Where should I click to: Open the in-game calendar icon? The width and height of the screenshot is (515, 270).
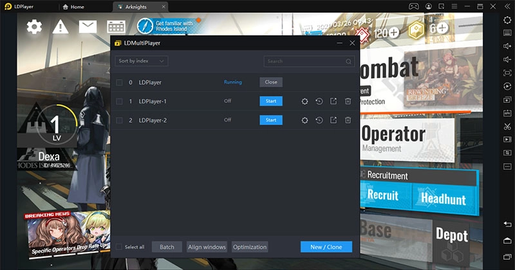pos(116,26)
